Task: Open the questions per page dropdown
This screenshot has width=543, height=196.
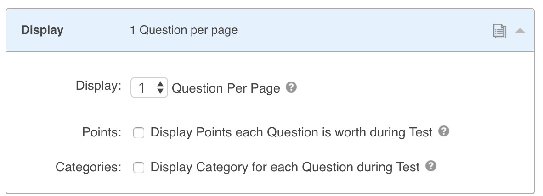Action: pos(149,87)
